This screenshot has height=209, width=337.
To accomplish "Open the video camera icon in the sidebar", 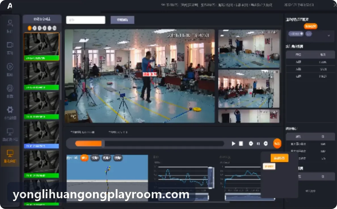I will 10,45.
